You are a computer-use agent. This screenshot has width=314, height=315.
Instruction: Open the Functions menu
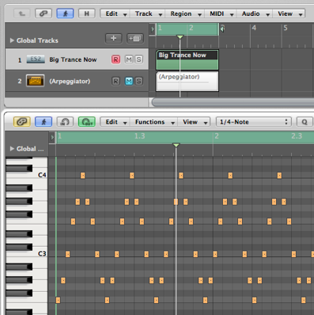(x=154, y=122)
